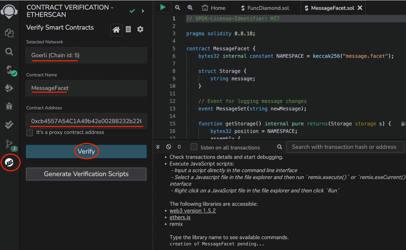Open the receipts list icon
406x250 pixels.
click(x=128, y=29)
